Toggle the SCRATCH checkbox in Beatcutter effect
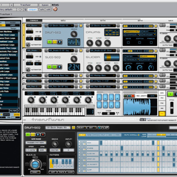 click(x=139, y=42)
